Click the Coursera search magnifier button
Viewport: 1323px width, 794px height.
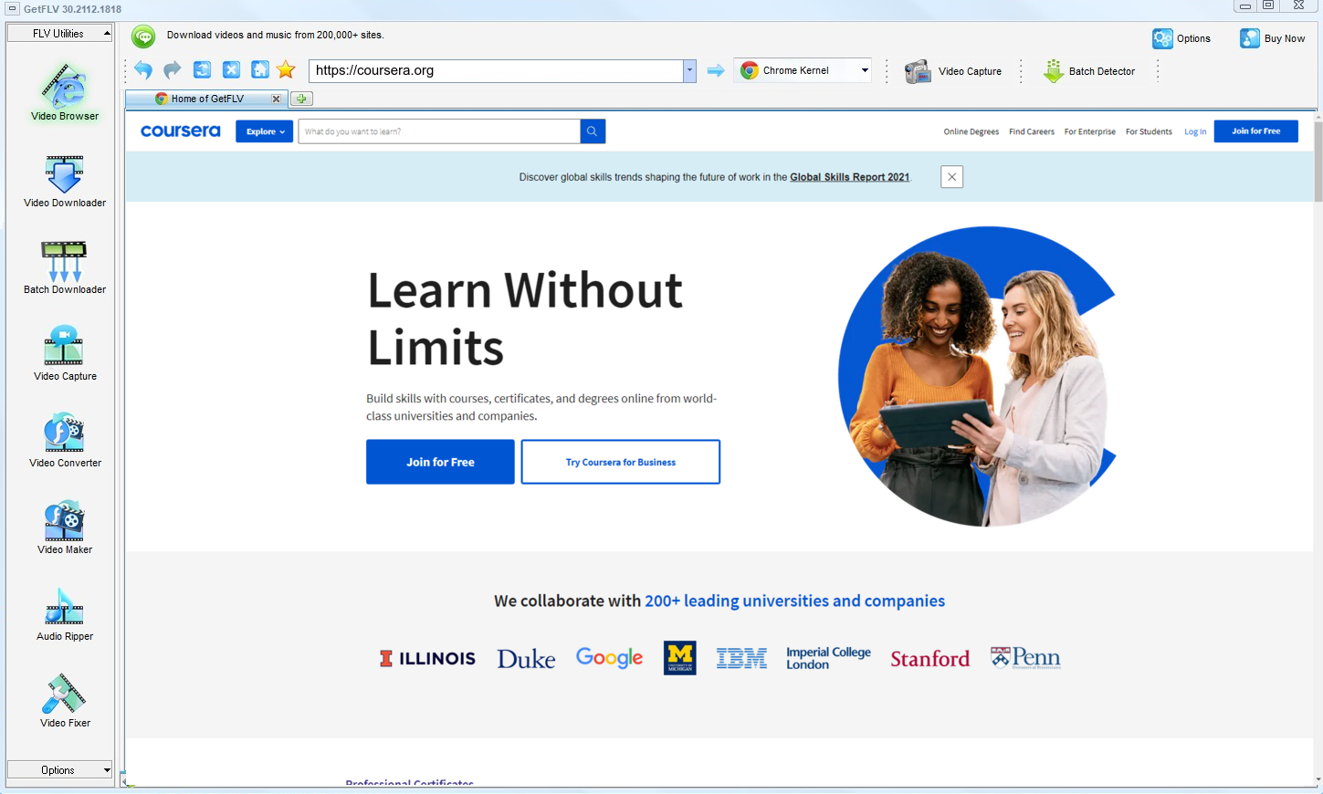[593, 131]
